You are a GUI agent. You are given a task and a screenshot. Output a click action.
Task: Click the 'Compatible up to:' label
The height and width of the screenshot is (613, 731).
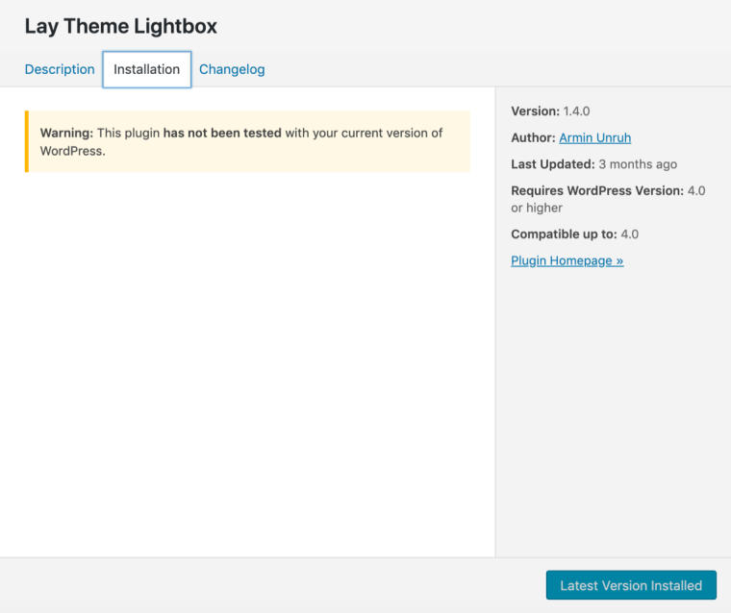pyautogui.click(x=564, y=233)
